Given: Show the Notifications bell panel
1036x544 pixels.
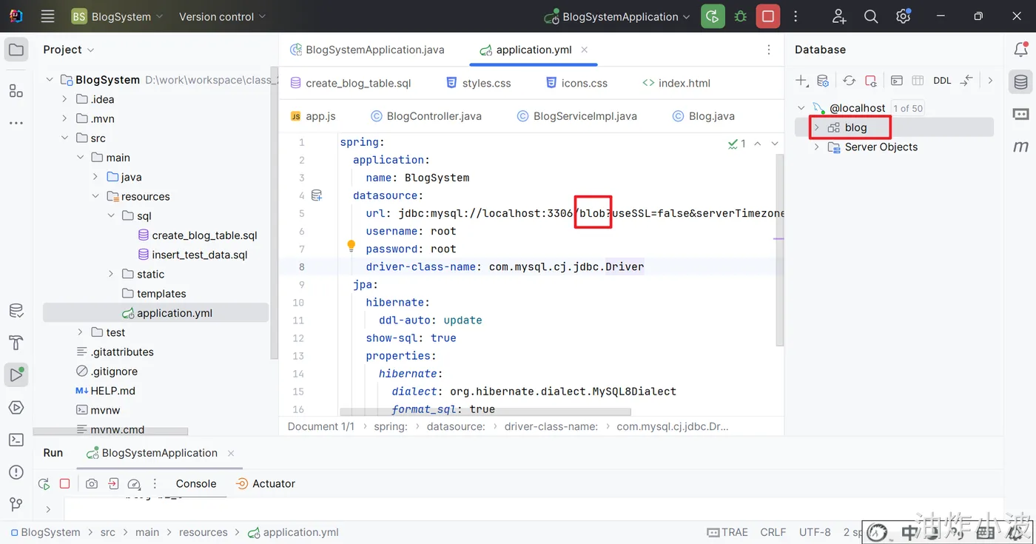Looking at the screenshot, I should 1021,50.
